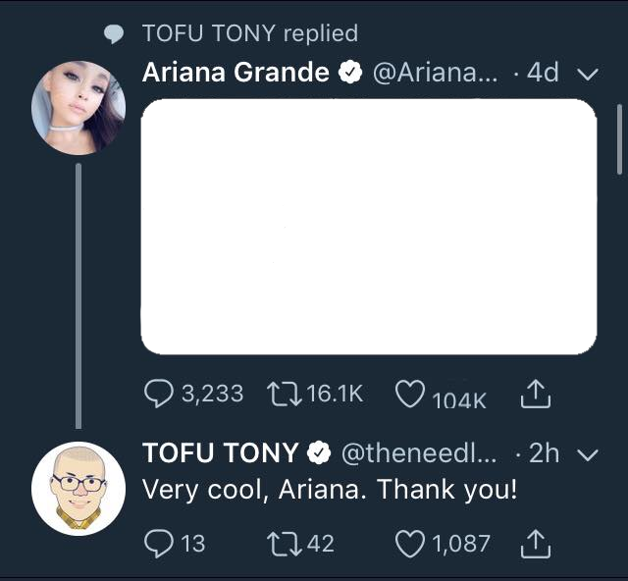Open the 2h timestamp of the reply

point(544,452)
